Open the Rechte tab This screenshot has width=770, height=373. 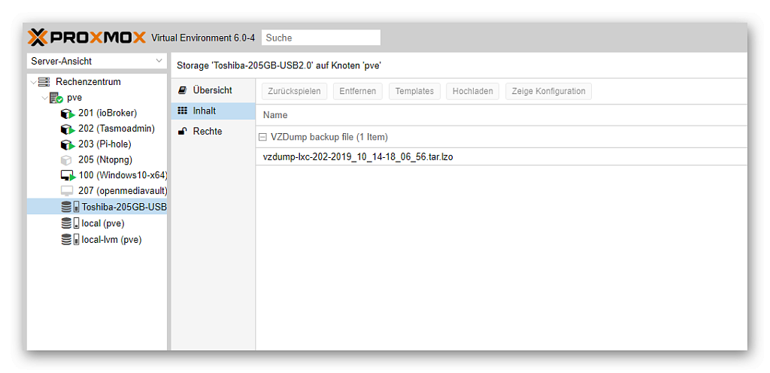click(213, 132)
